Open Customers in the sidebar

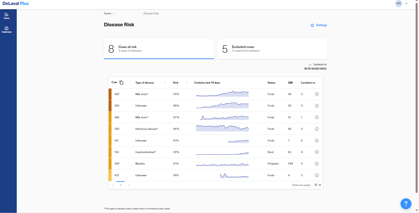[7, 30]
